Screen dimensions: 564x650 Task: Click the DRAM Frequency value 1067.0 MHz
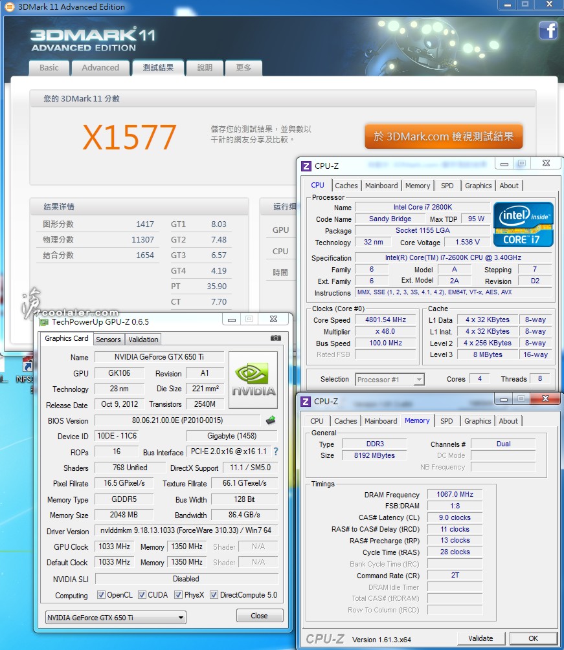click(455, 494)
